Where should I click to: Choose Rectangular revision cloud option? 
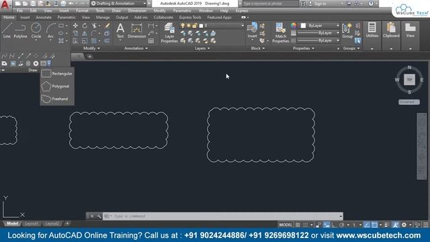57,73
